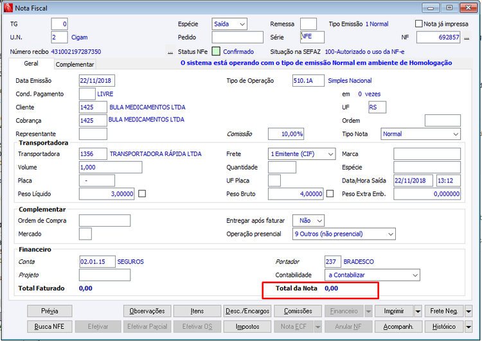
Task: Click the Prévia button
Action: click(x=49, y=311)
